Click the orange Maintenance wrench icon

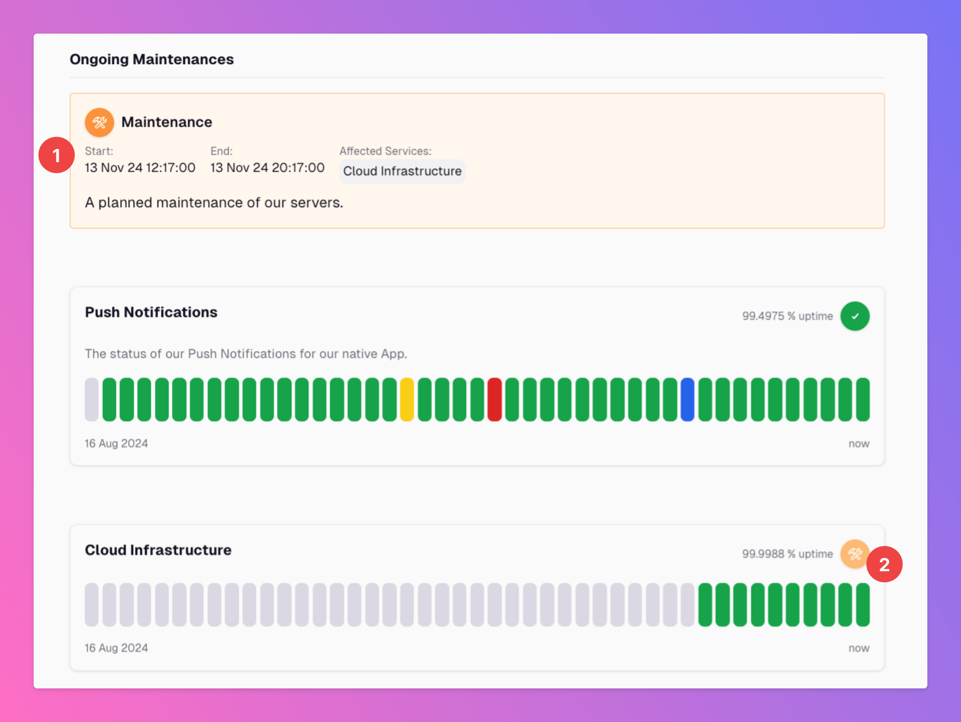click(99, 122)
